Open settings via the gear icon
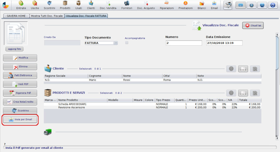The image size is (280, 152). point(252,5)
